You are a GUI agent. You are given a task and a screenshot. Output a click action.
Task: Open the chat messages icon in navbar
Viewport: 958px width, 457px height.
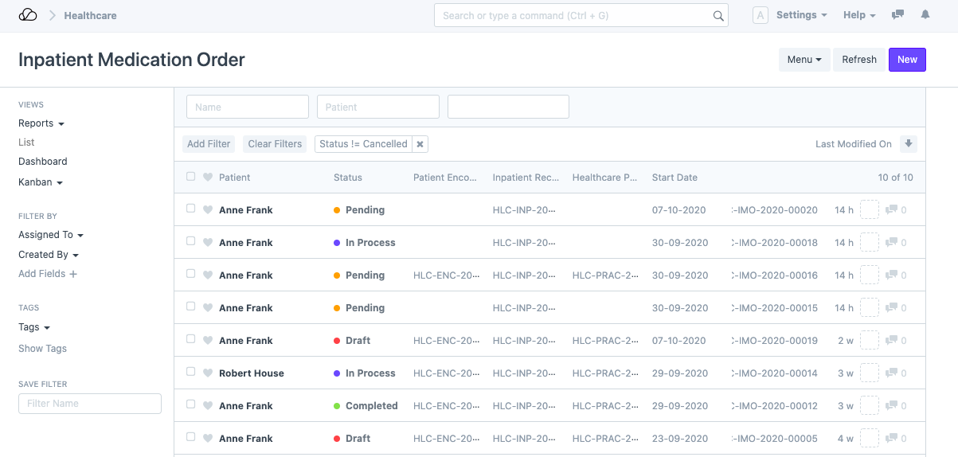pos(897,15)
